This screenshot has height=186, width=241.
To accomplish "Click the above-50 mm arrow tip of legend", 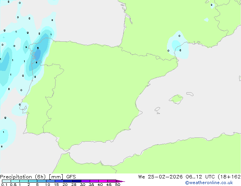I will pos(121,181).
